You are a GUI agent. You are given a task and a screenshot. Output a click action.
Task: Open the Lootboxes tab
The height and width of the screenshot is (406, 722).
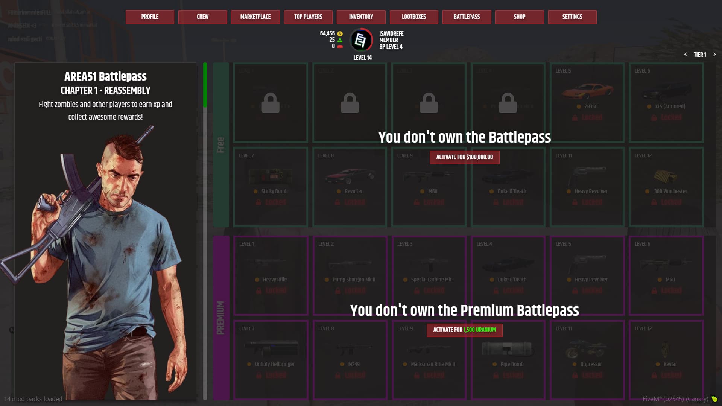click(414, 17)
